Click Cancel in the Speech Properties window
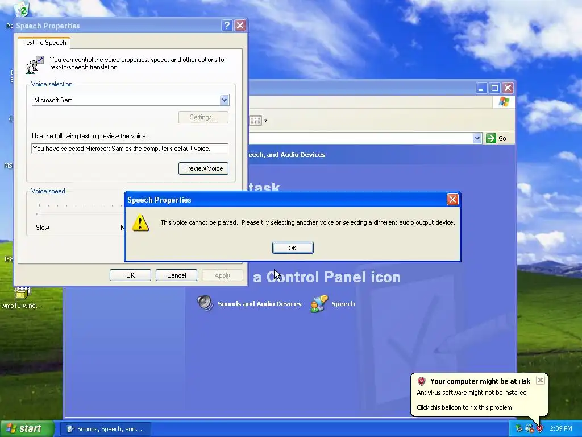The image size is (582, 437). point(176,275)
